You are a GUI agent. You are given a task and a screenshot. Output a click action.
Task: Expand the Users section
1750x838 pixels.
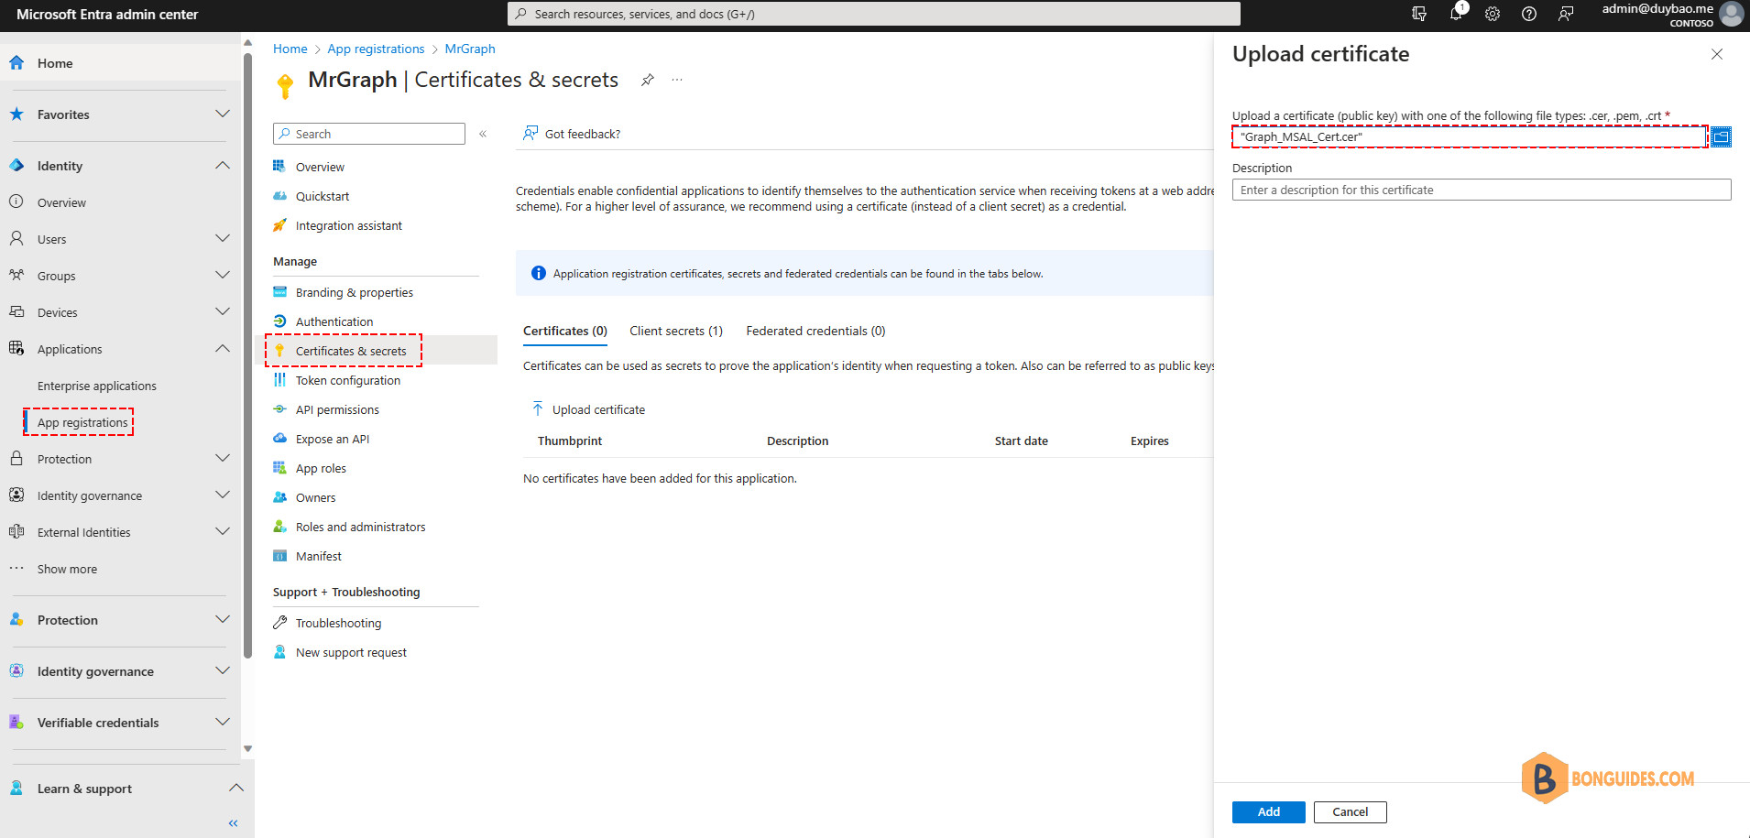222,238
